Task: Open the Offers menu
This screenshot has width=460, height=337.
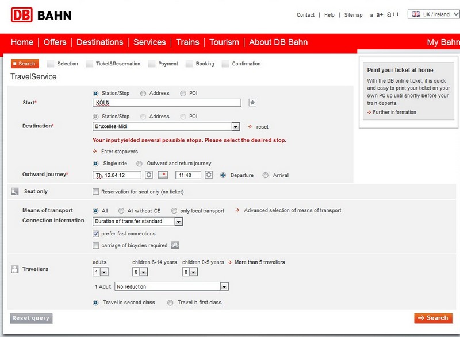Action: [x=55, y=42]
